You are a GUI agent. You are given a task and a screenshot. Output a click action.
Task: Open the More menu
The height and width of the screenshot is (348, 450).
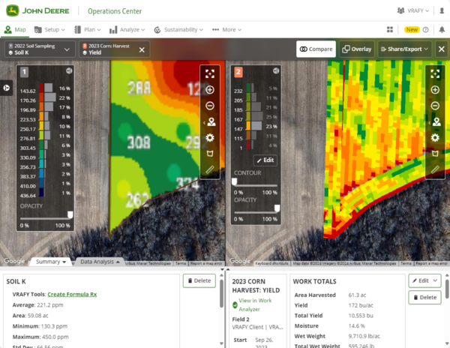(226, 29)
